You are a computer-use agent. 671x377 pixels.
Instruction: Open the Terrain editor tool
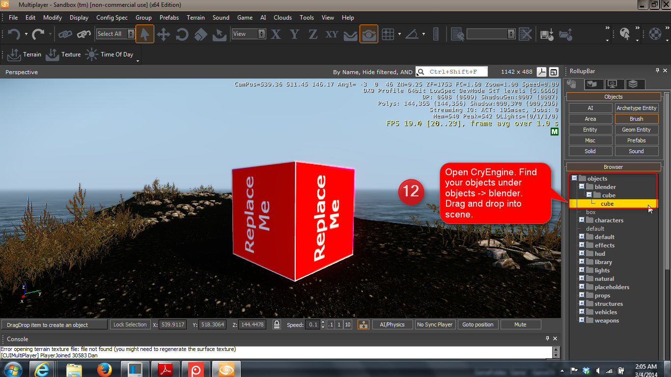[x=25, y=54]
